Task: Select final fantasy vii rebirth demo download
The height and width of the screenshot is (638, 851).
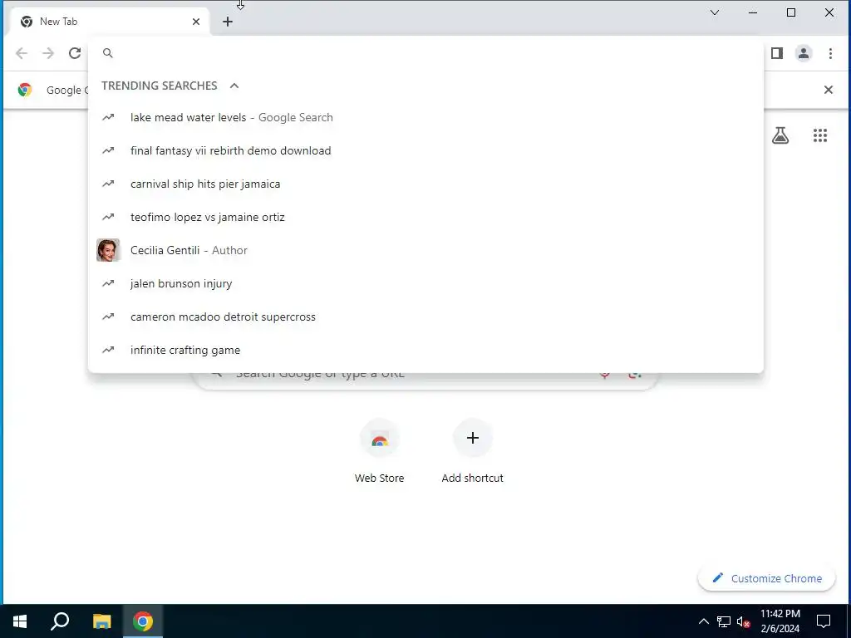Action: click(x=425, y=151)
